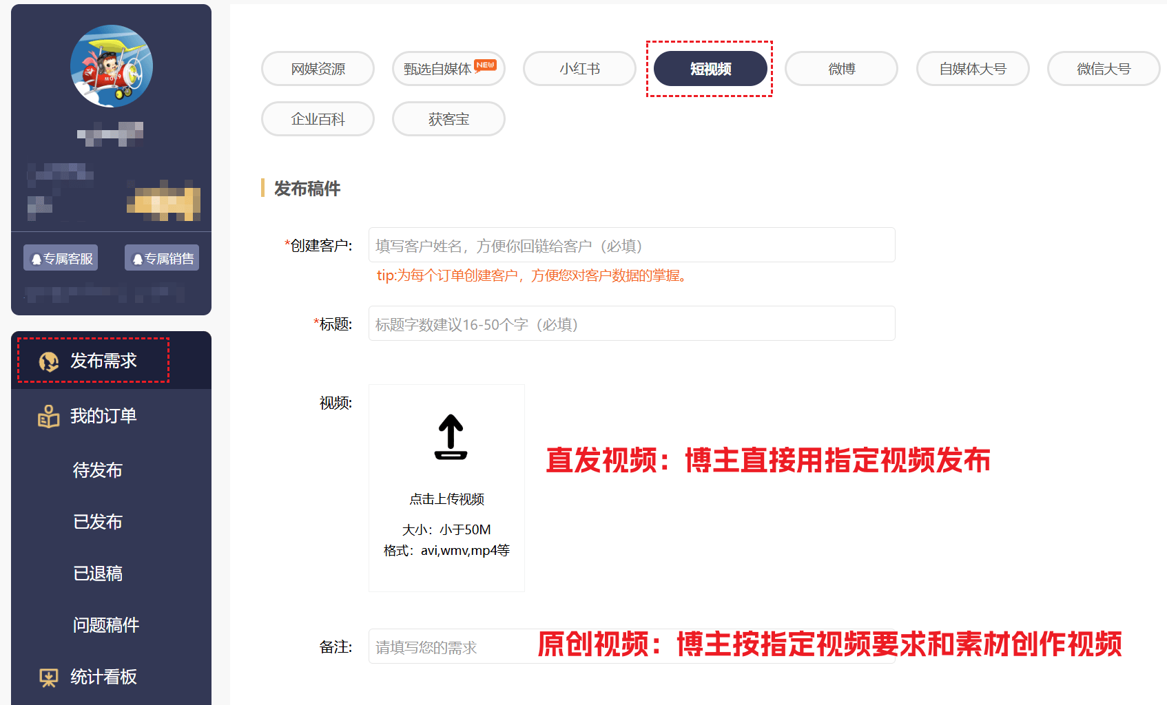The height and width of the screenshot is (705, 1167).
Task: Go to 已退稿 orders list
Action: click(98, 574)
